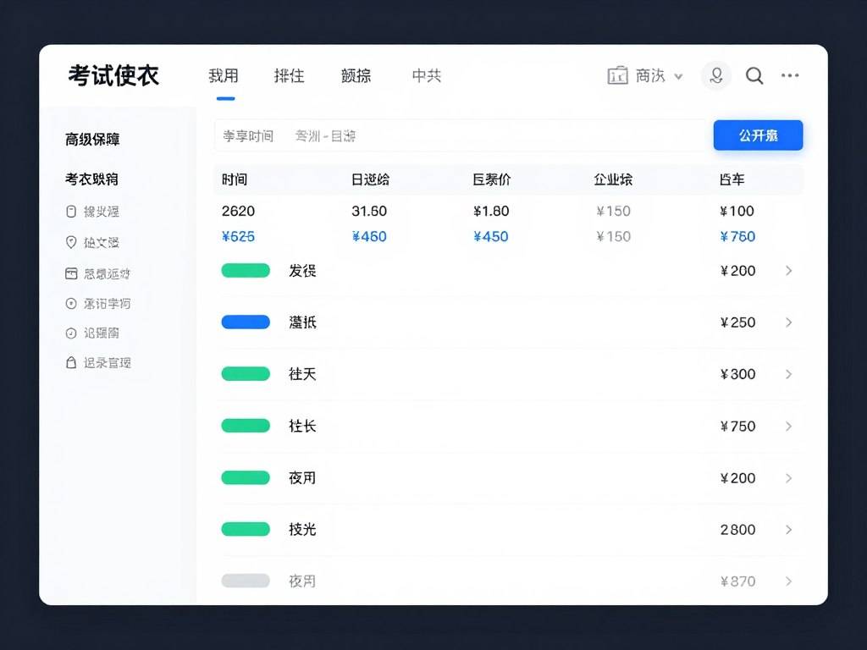867x650 pixels.
Task: Select the 中共 tab
Action: point(426,75)
